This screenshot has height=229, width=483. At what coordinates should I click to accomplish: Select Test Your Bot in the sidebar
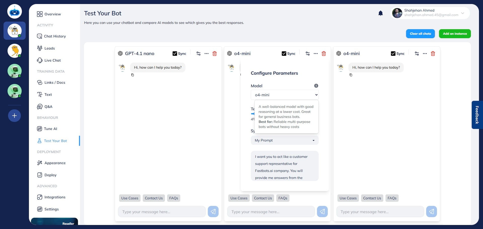pyautogui.click(x=52, y=141)
